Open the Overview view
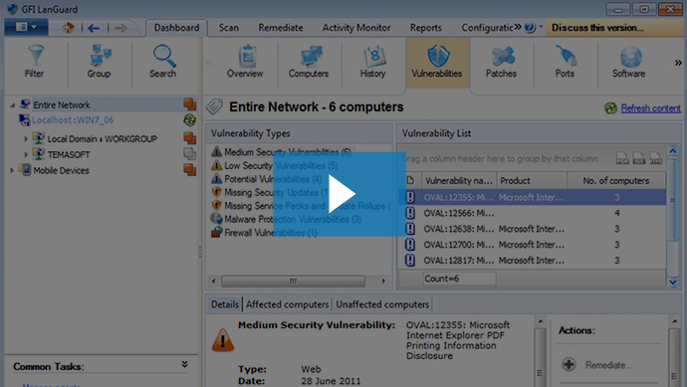Viewport: 687px width, 387px height. point(245,62)
